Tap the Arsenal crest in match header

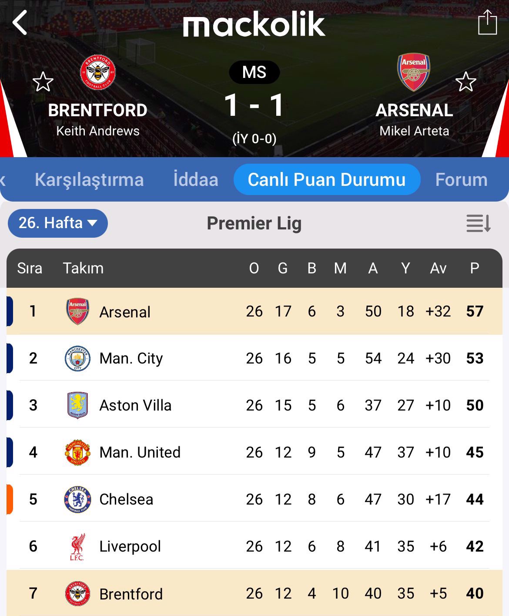click(413, 72)
